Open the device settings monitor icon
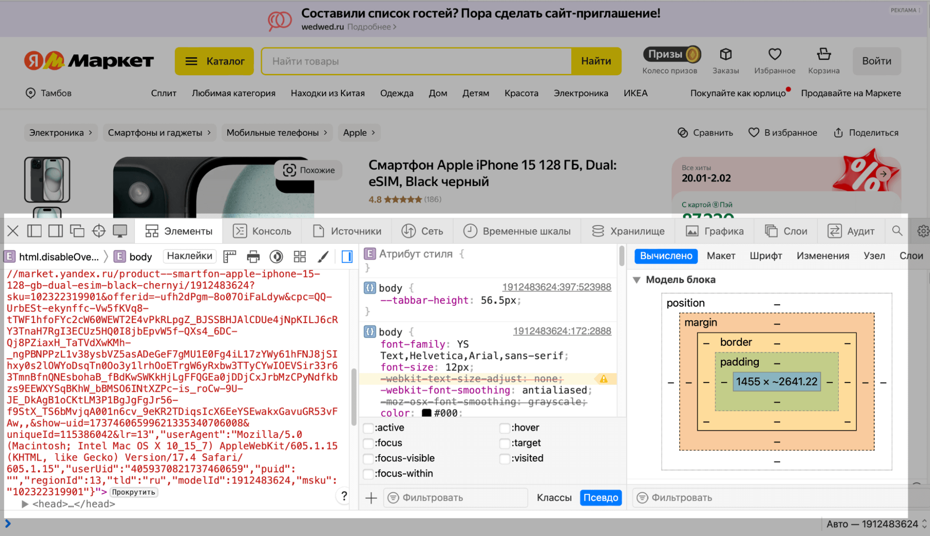Viewport: 930px width, 536px height. pos(120,231)
